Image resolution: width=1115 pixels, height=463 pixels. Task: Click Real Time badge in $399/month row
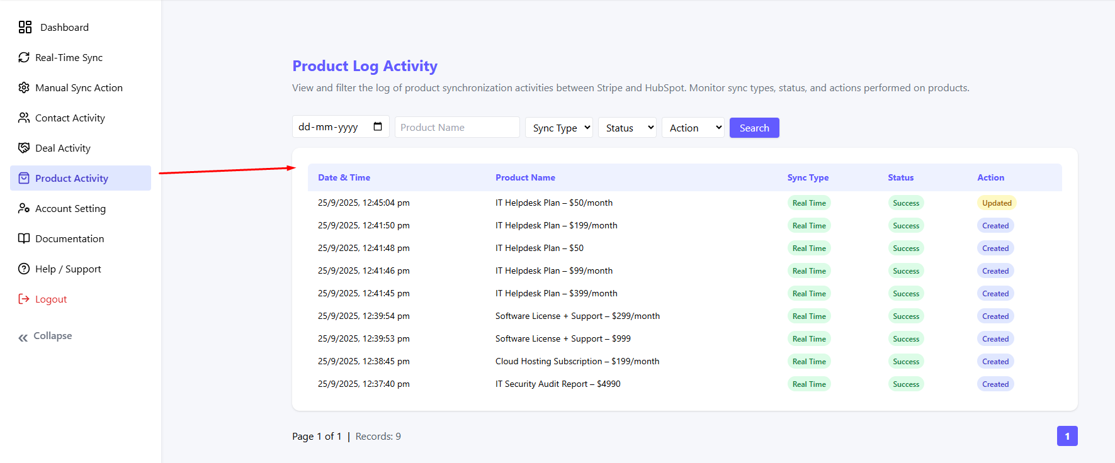(x=809, y=293)
